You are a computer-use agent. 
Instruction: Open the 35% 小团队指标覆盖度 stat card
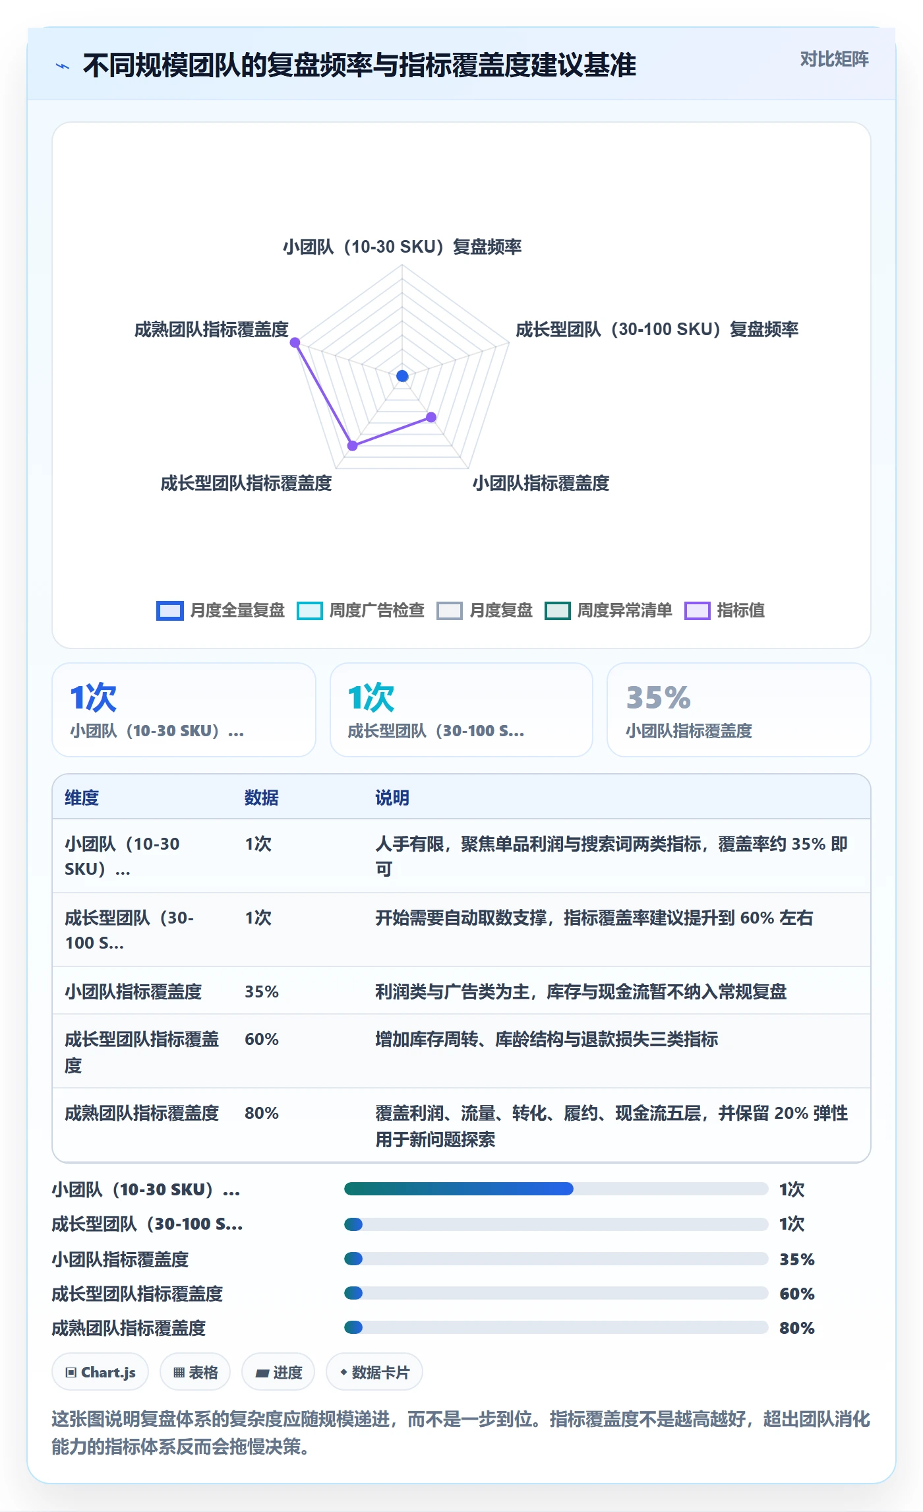(x=739, y=710)
